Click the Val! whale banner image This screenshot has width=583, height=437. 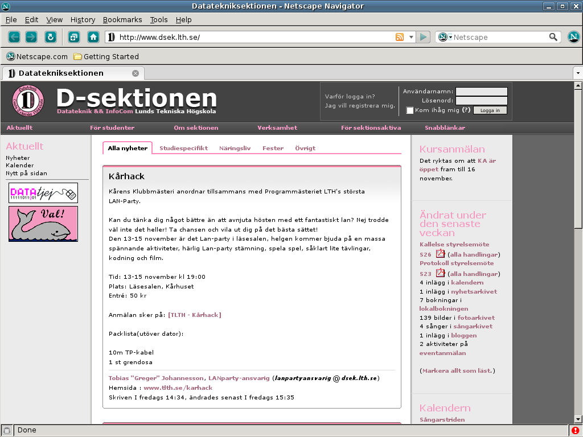pos(43,224)
